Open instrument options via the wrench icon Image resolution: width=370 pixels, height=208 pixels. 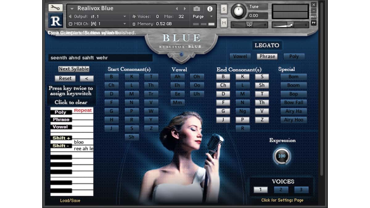click(55, 8)
